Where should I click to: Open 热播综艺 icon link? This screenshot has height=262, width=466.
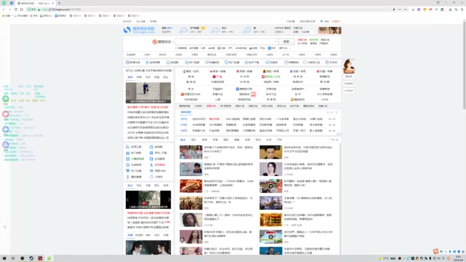point(212,62)
